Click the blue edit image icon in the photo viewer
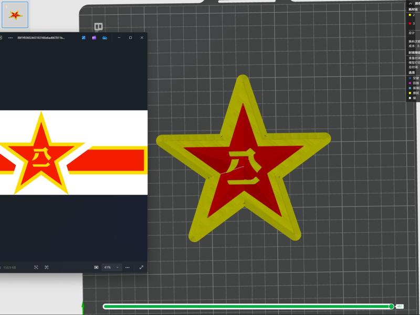Image resolution: width=420 pixels, height=315 pixels. [83, 38]
